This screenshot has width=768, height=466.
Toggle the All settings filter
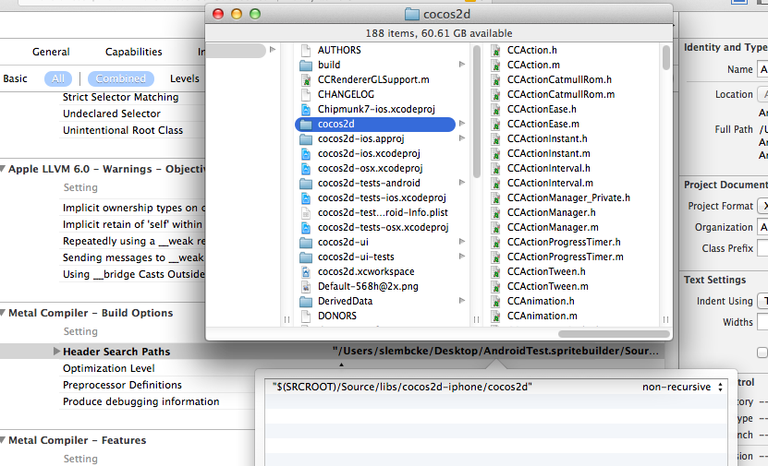tap(58, 78)
